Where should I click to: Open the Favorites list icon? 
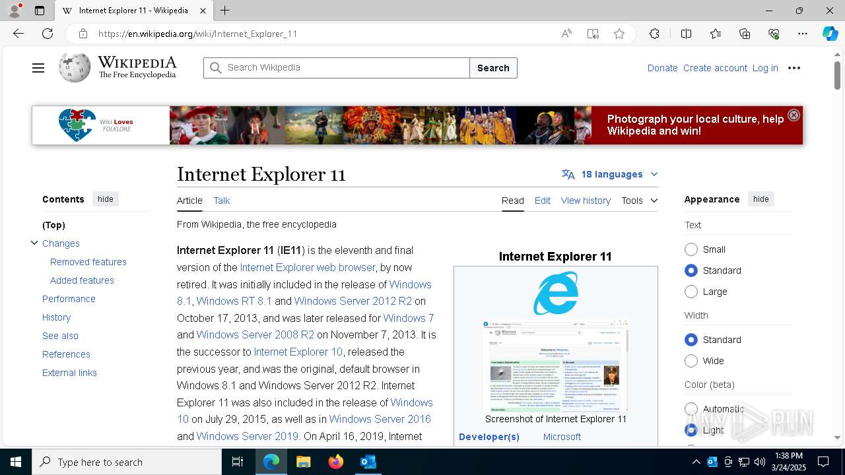click(716, 34)
